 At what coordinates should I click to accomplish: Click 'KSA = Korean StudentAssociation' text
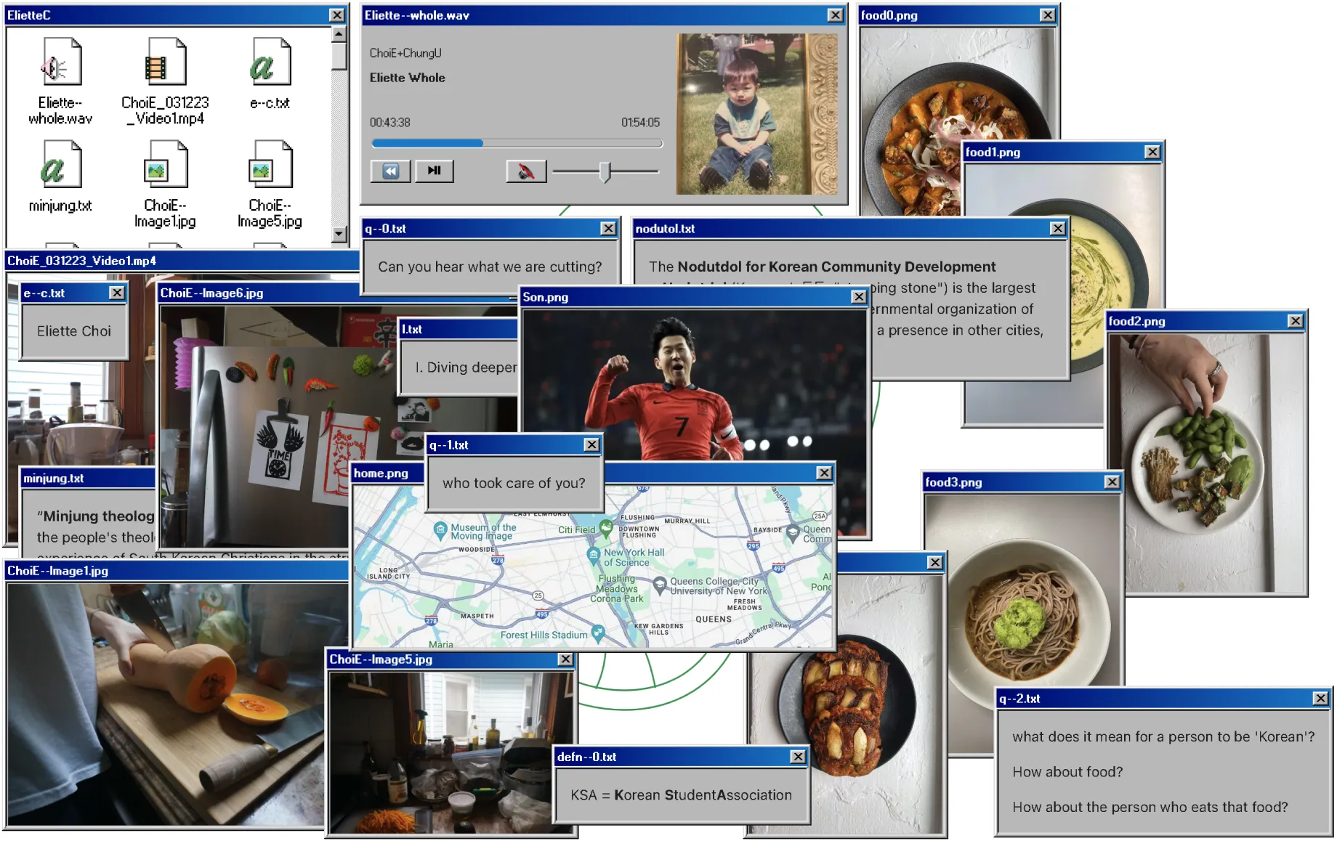click(x=681, y=795)
